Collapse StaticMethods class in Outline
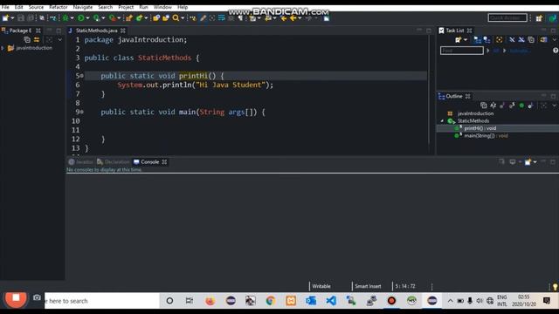 442,121
